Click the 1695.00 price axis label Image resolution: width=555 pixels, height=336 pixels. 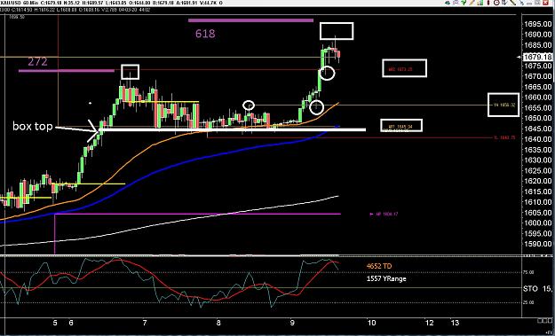[x=538, y=24]
